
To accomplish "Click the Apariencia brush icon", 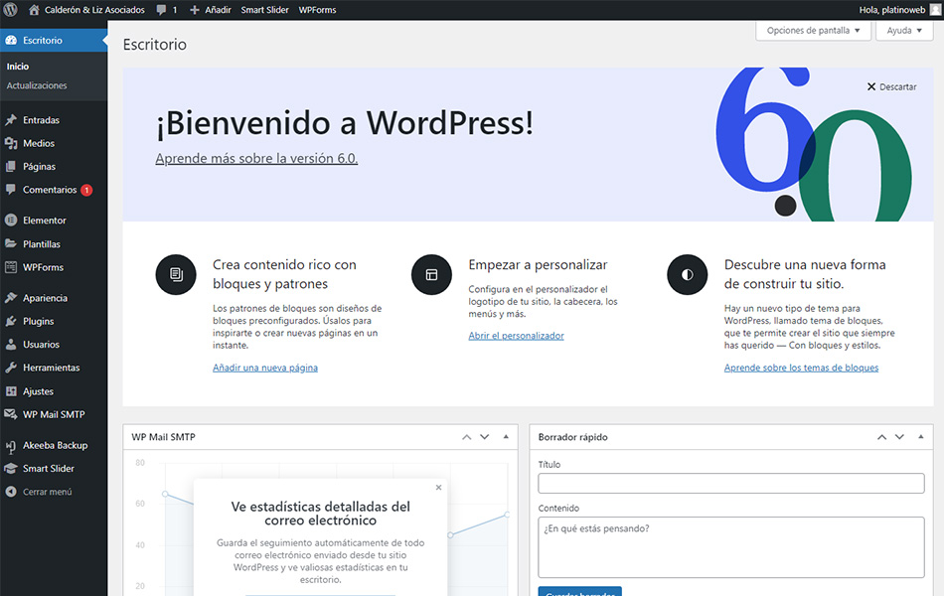I will [11, 298].
